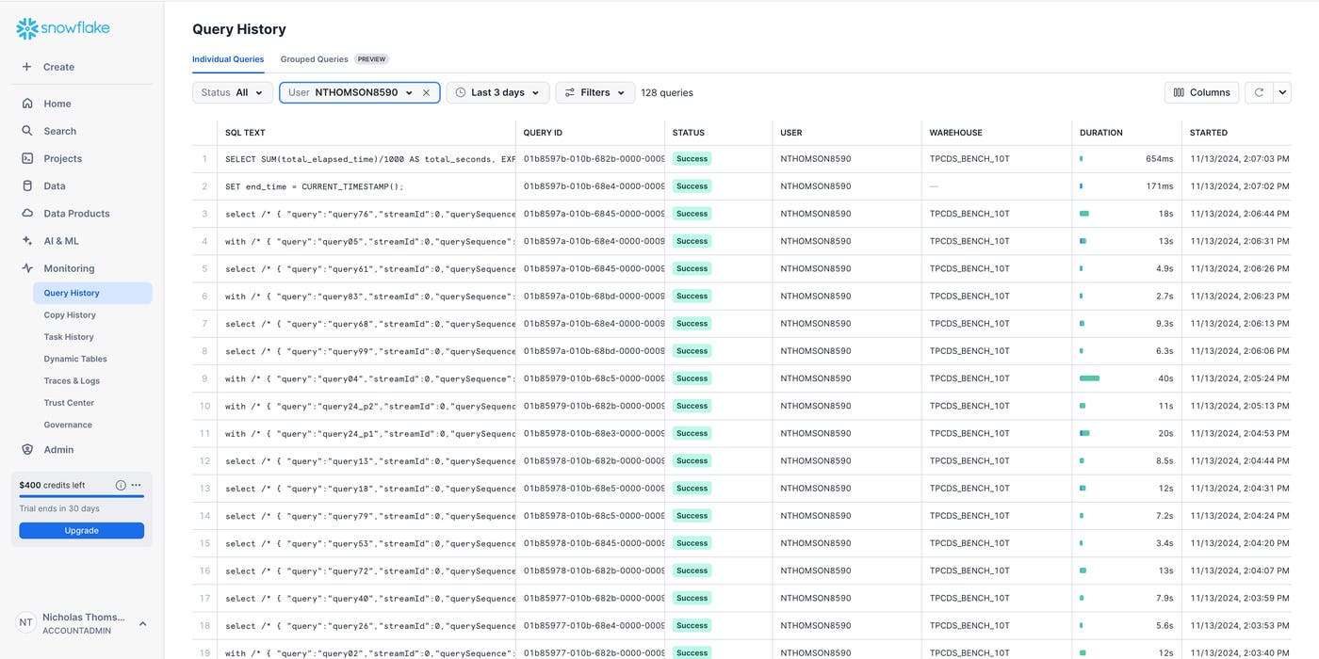The image size is (1319, 659).
Task: Click the 2:03:59 PM started time
Action: [1240, 598]
